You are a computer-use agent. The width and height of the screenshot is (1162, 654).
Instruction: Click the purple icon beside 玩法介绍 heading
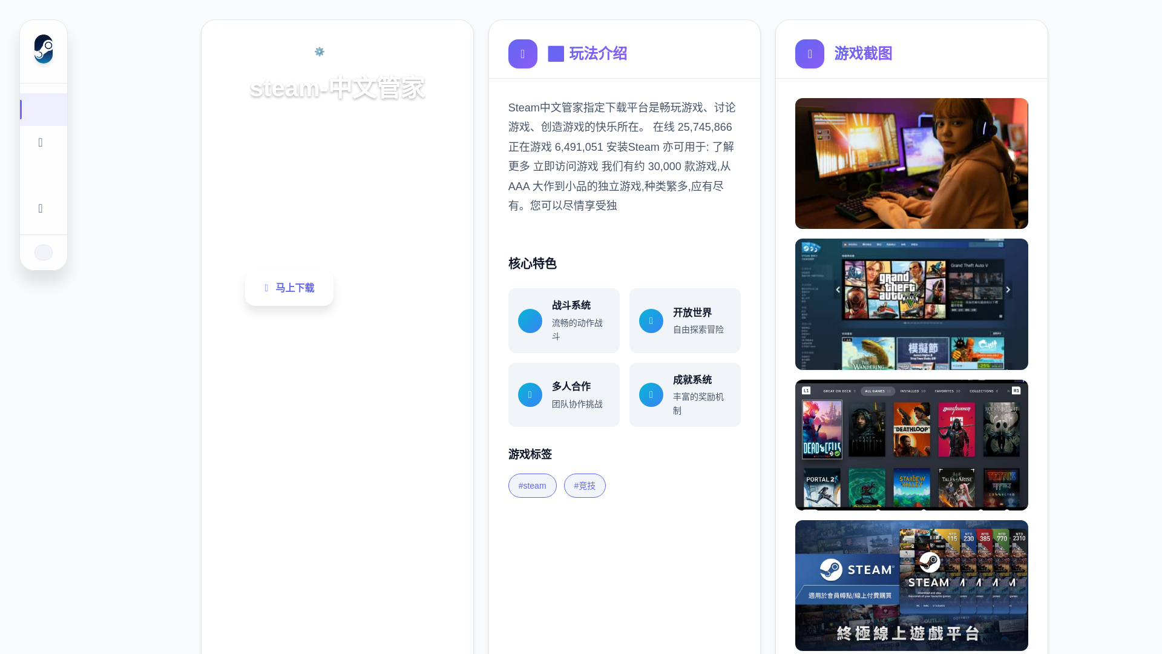point(523,54)
